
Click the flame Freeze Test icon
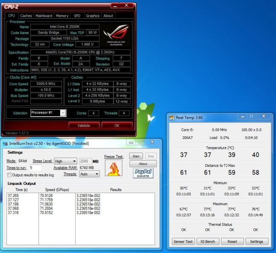pyautogui.click(x=114, y=169)
